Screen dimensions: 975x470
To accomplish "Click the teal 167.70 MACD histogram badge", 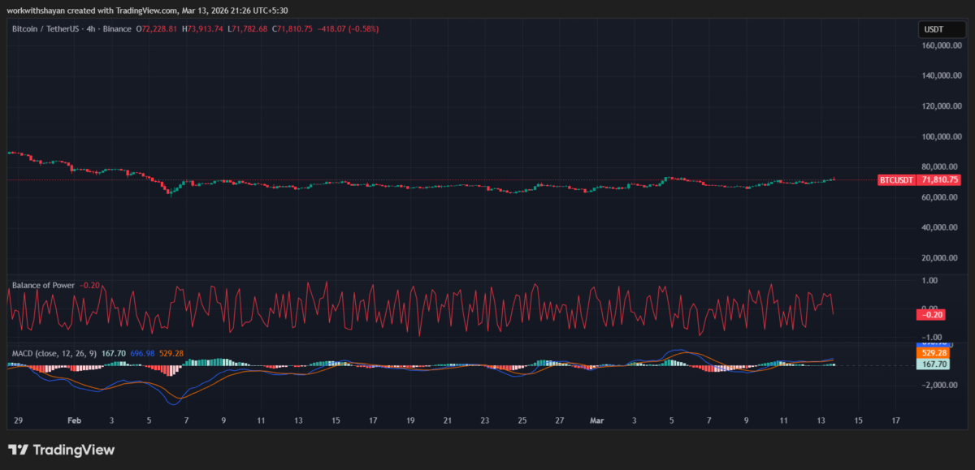I will point(931,365).
